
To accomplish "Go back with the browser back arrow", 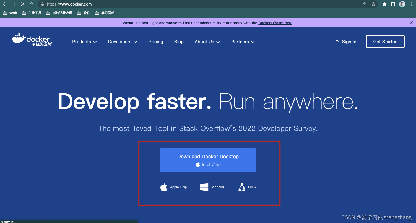I will pos(5,4).
